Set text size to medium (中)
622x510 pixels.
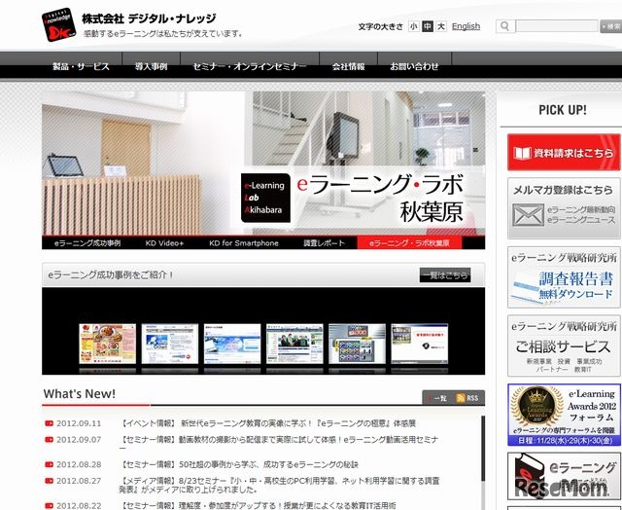coord(428,26)
